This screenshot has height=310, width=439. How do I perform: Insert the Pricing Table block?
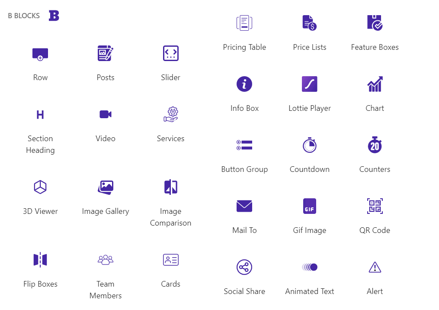(x=244, y=23)
